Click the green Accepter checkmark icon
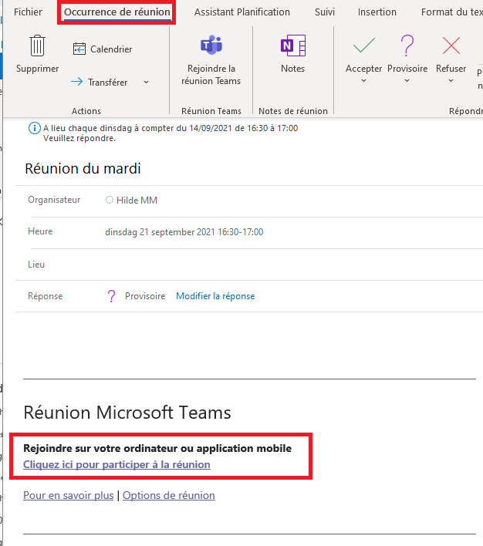 pos(364,45)
